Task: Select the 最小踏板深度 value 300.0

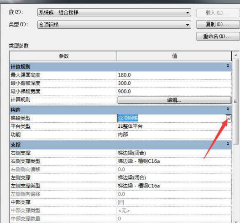Action: [124, 83]
